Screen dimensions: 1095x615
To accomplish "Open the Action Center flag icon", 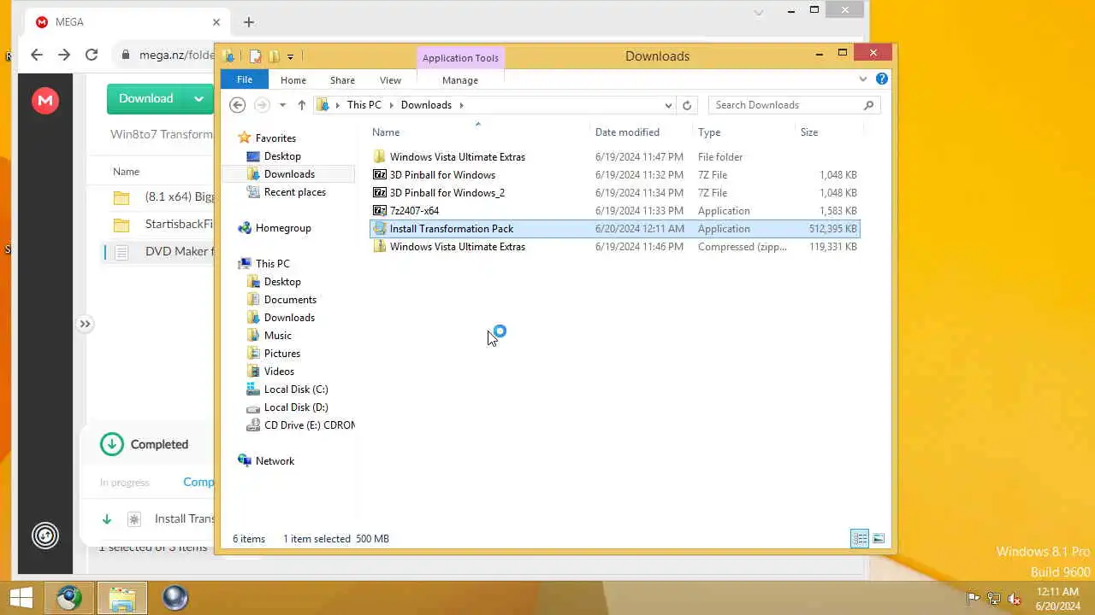I will click(973, 599).
